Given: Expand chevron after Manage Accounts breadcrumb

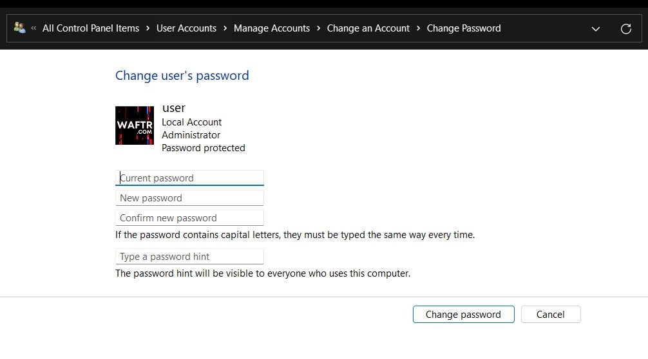Looking at the screenshot, I should [319, 28].
